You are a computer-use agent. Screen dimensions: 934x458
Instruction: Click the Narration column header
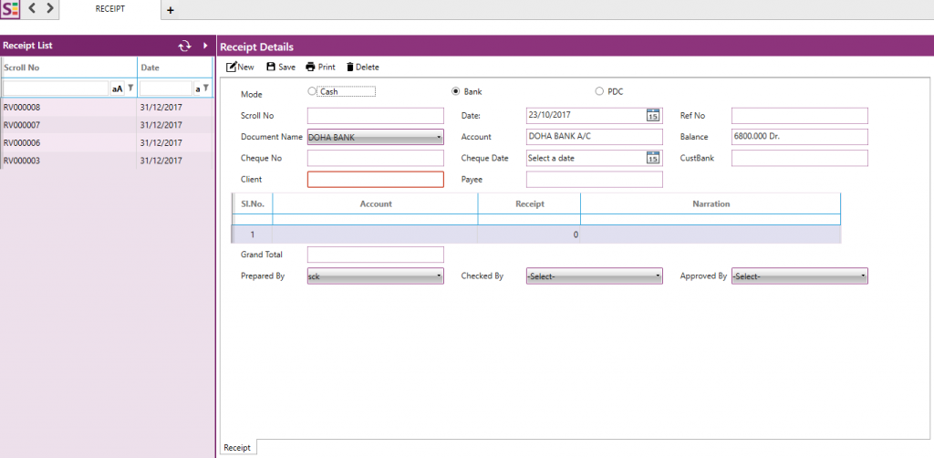[x=711, y=203]
